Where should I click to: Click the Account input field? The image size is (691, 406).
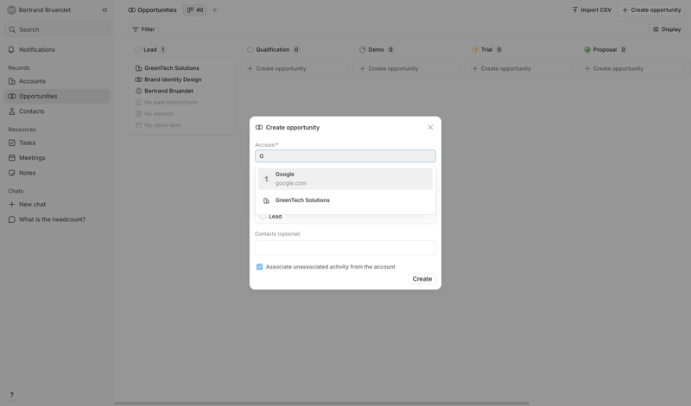pyautogui.click(x=345, y=156)
